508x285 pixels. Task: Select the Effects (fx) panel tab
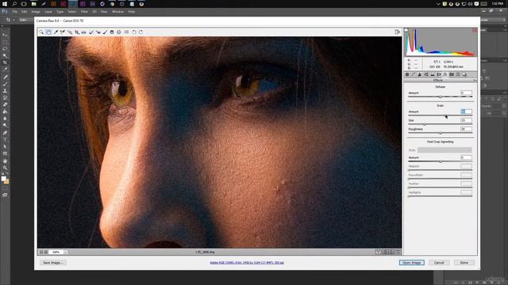pos(445,74)
